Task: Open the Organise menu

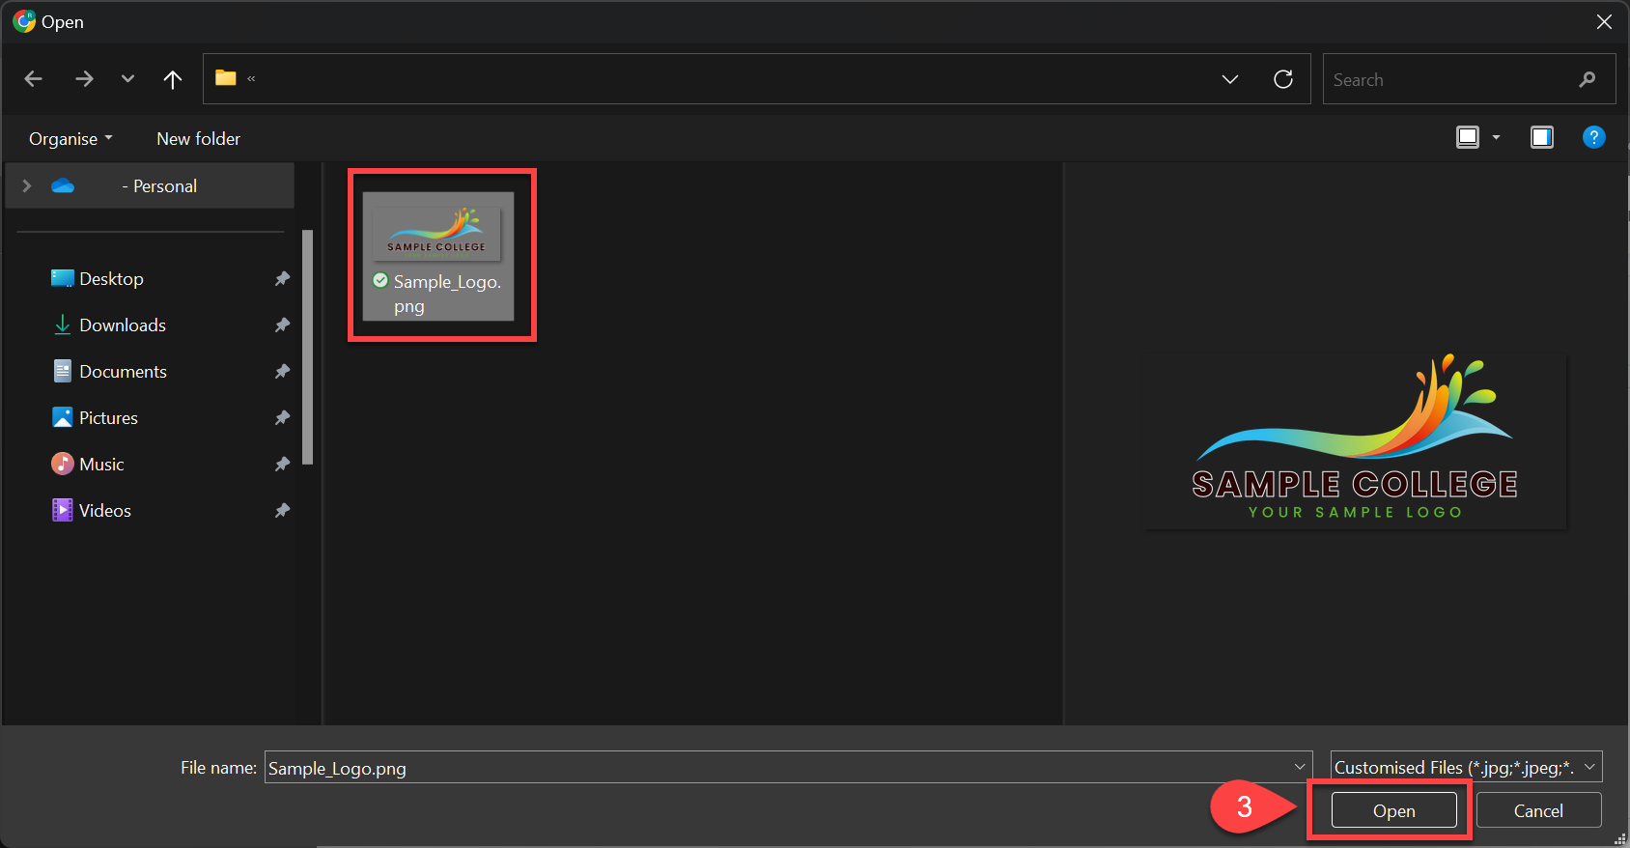Action: 70,139
